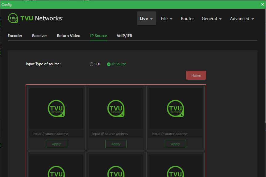Switch to the Encoder tab
This screenshot has height=177, width=266.
click(15, 36)
